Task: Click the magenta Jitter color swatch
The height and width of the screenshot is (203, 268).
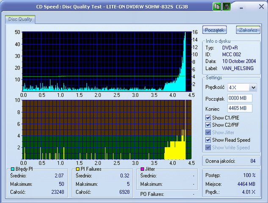Action: pos(142,169)
